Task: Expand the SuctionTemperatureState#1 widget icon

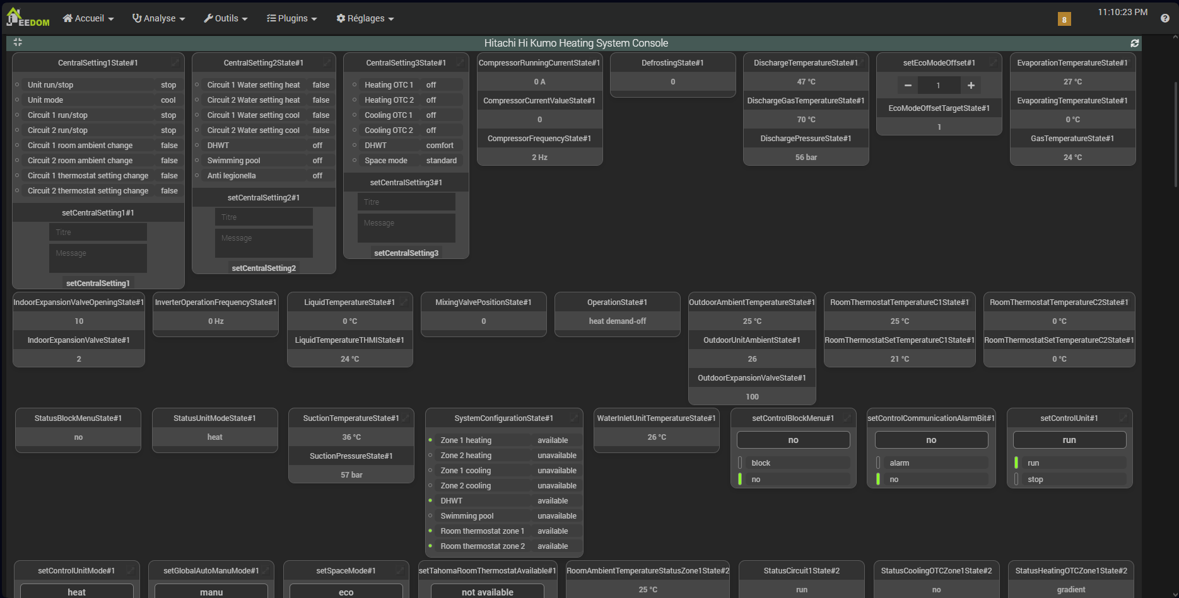Action: [405, 418]
